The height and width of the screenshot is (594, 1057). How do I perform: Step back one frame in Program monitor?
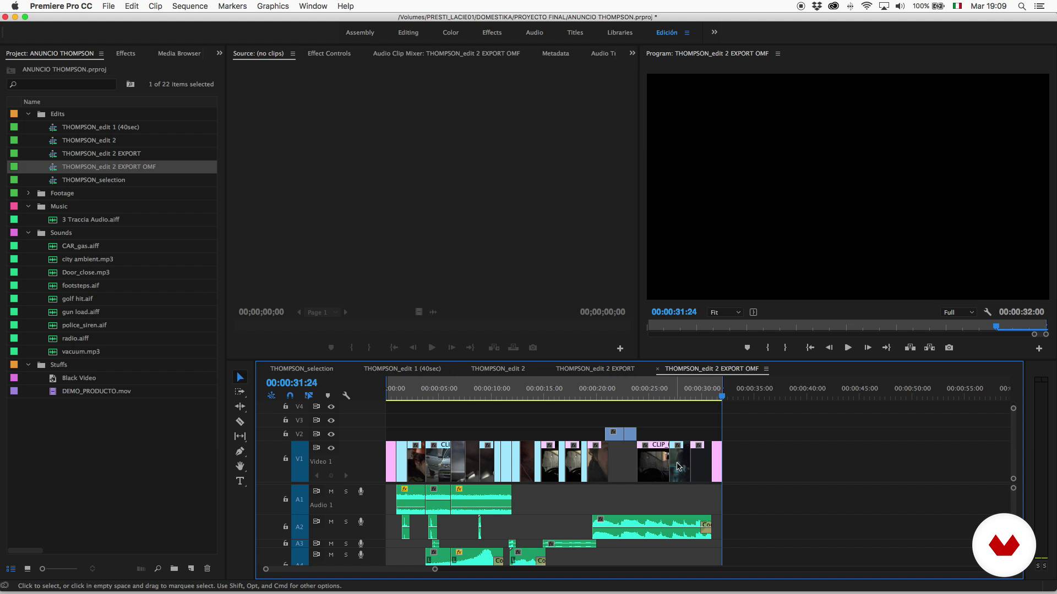[x=829, y=348]
